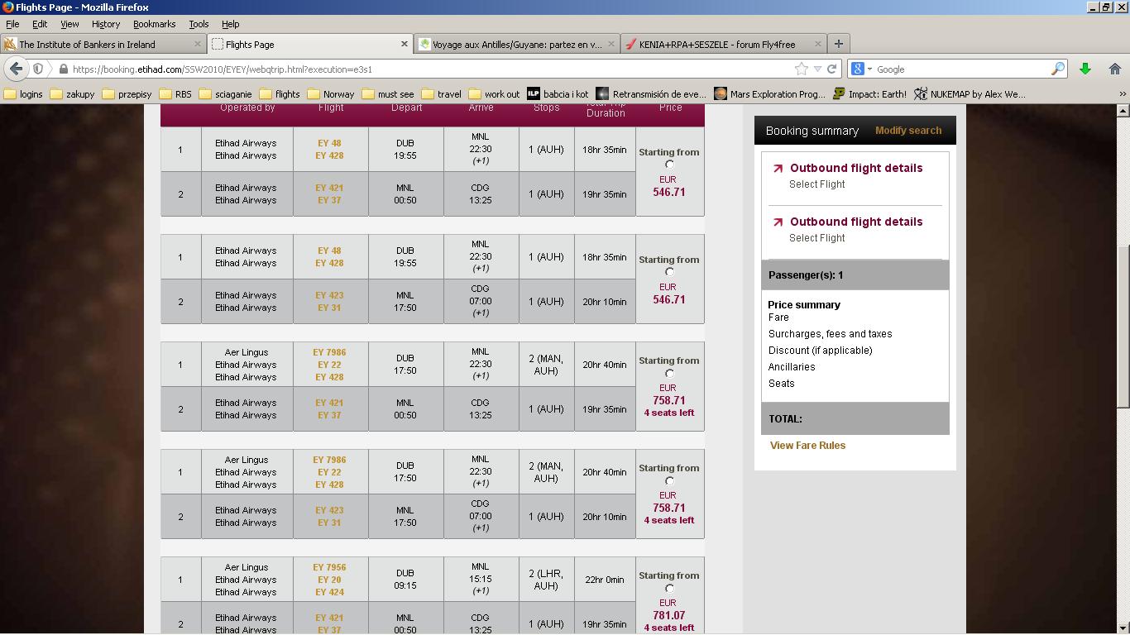Open the Help menu

[230, 24]
